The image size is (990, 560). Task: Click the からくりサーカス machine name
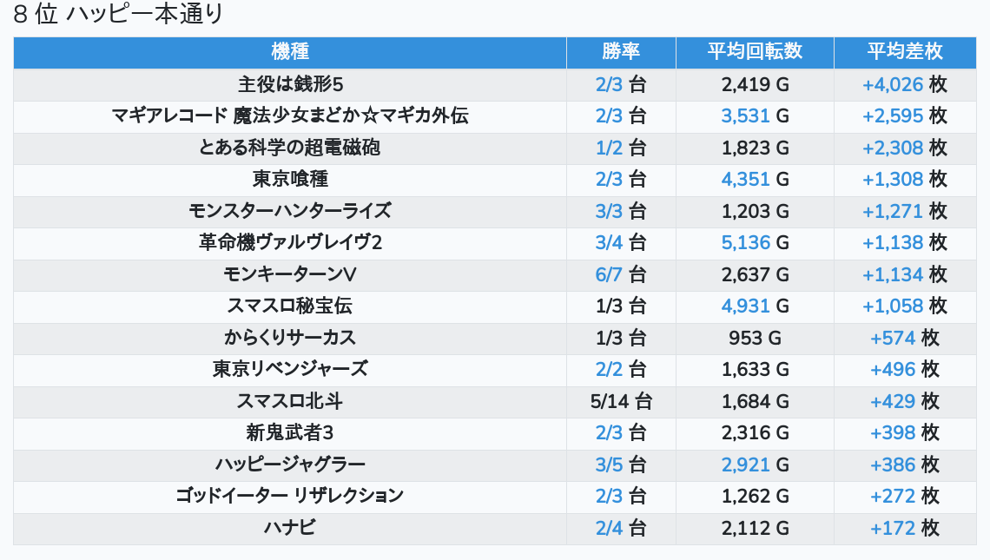coord(290,338)
